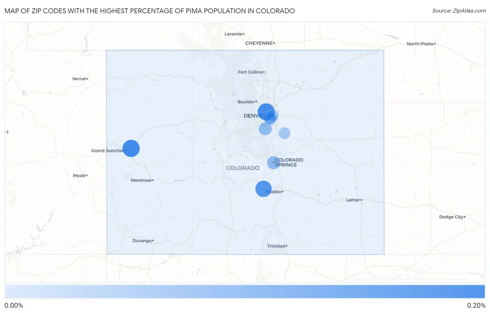Click the color gradient legend bar

[x=245, y=292]
